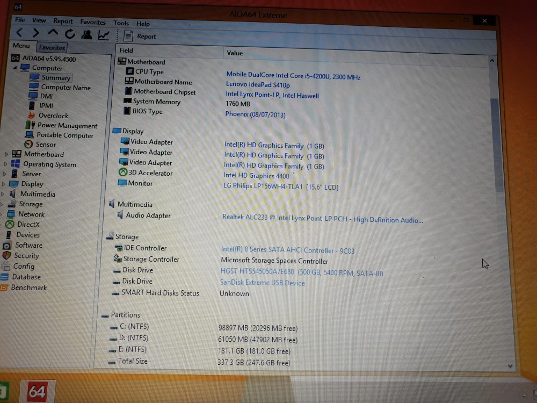Click the Audio Adapter speaker icon
The height and width of the screenshot is (403, 537).
(x=120, y=215)
